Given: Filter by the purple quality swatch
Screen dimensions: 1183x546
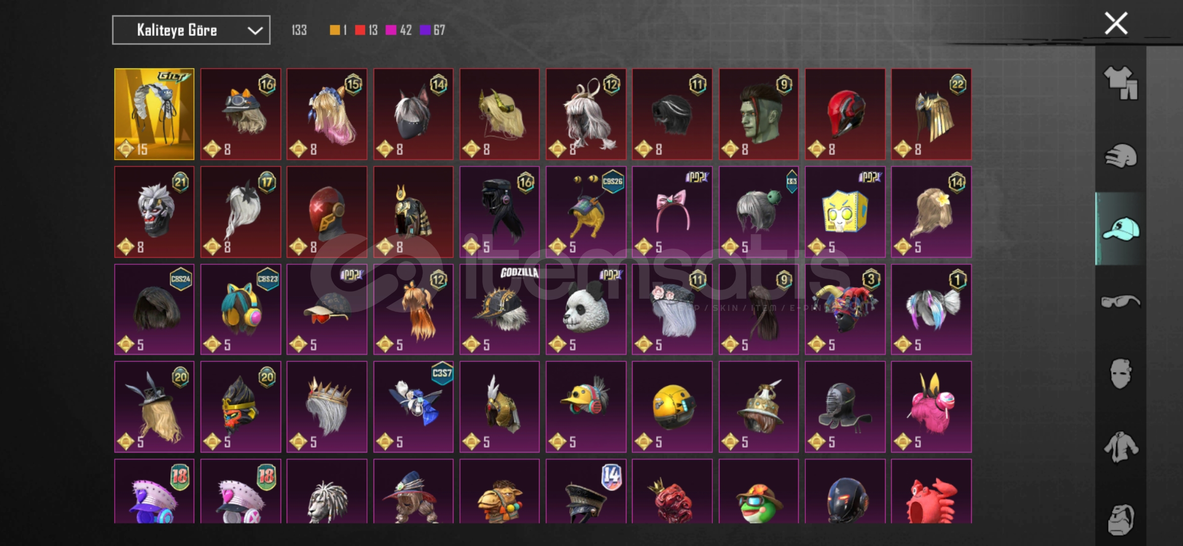Looking at the screenshot, I should coord(425,30).
